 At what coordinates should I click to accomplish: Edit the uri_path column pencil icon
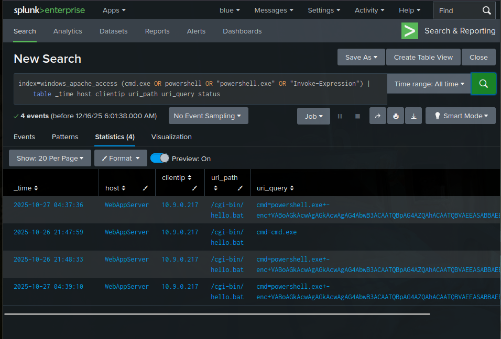click(240, 188)
